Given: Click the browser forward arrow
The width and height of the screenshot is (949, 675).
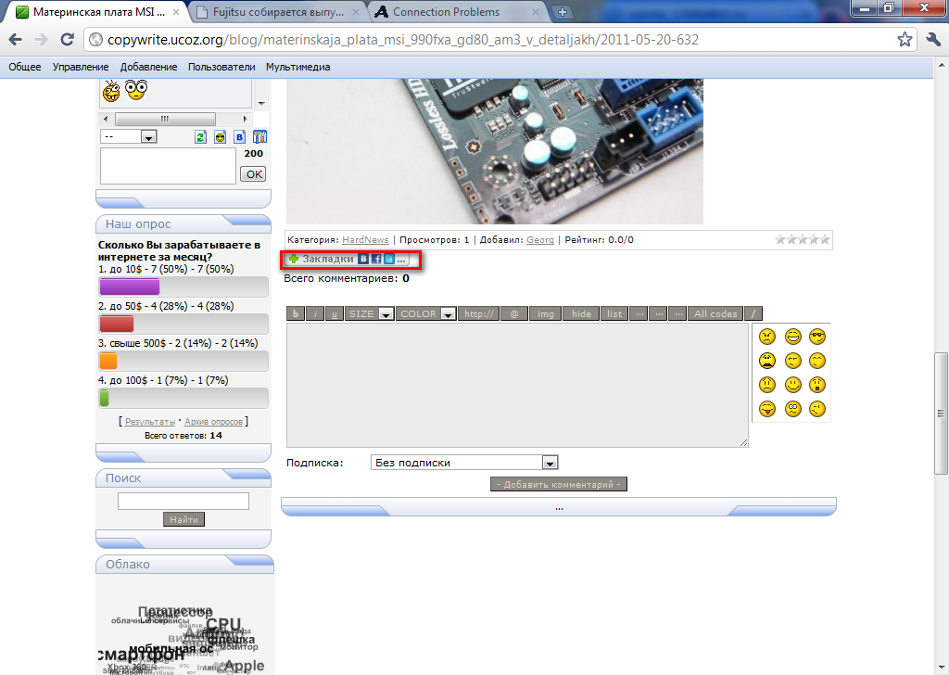Looking at the screenshot, I should (x=41, y=40).
